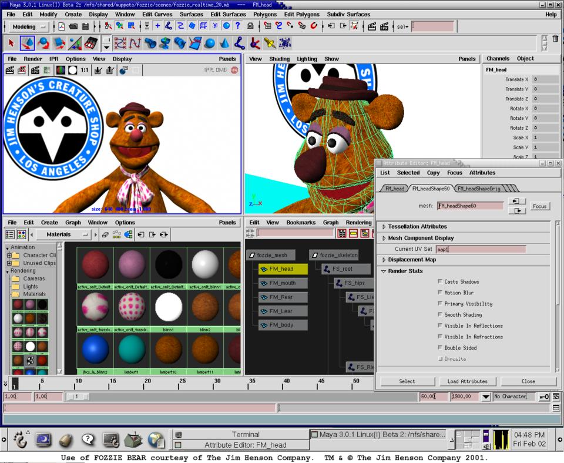Click the IPR render clapperboard in Render View

pyautogui.click(x=35, y=70)
